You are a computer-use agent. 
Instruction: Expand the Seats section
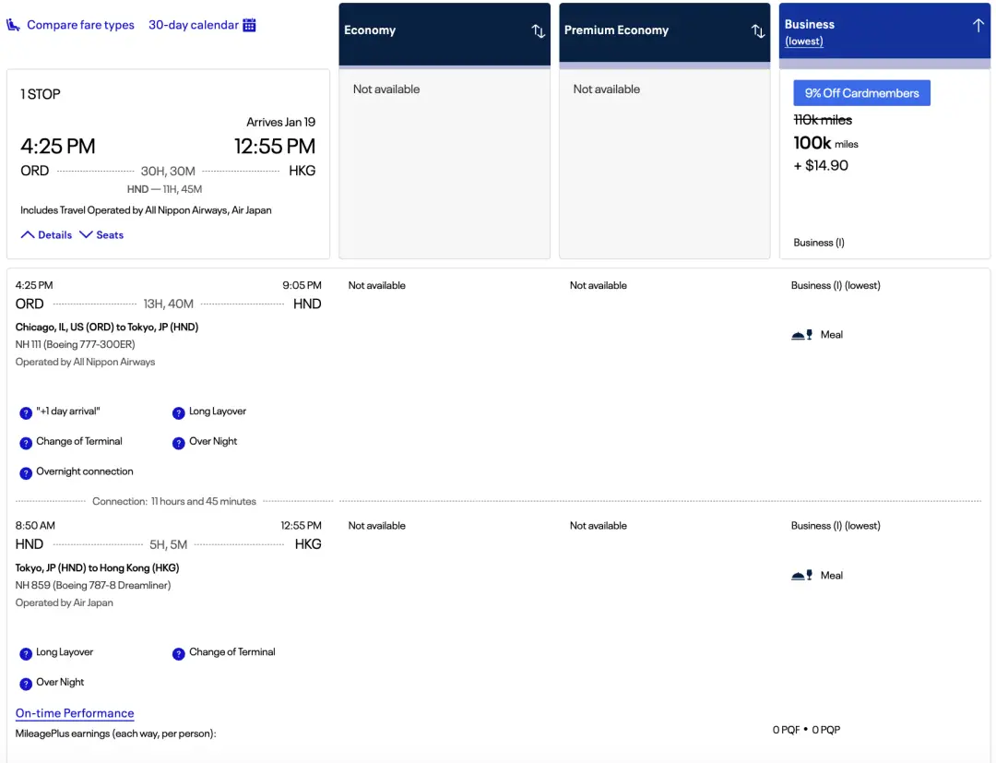pos(101,235)
